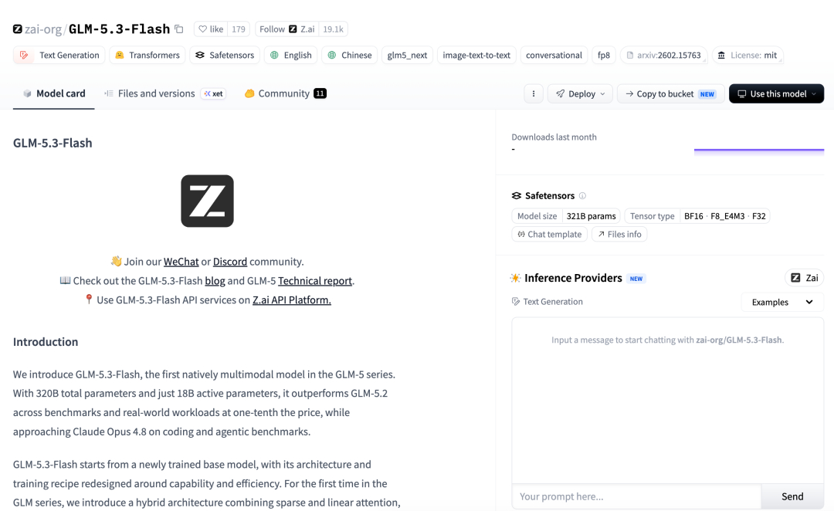The width and height of the screenshot is (834, 511).
Task: Click the Zai provider logo button
Action: point(804,278)
